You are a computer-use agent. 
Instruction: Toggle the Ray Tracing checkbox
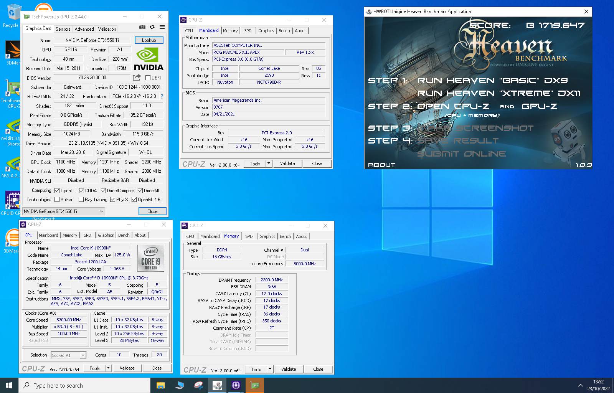81,200
